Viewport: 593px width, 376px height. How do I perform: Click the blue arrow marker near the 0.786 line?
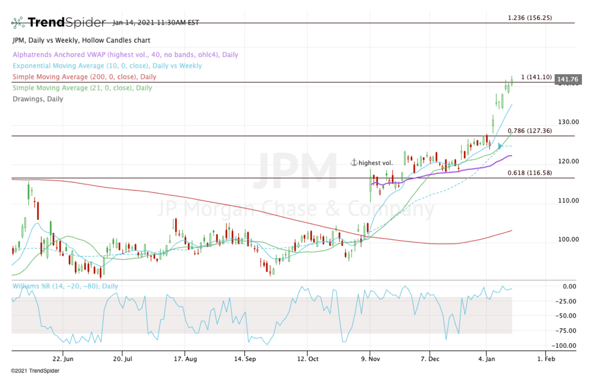click(x=500, y=146)
